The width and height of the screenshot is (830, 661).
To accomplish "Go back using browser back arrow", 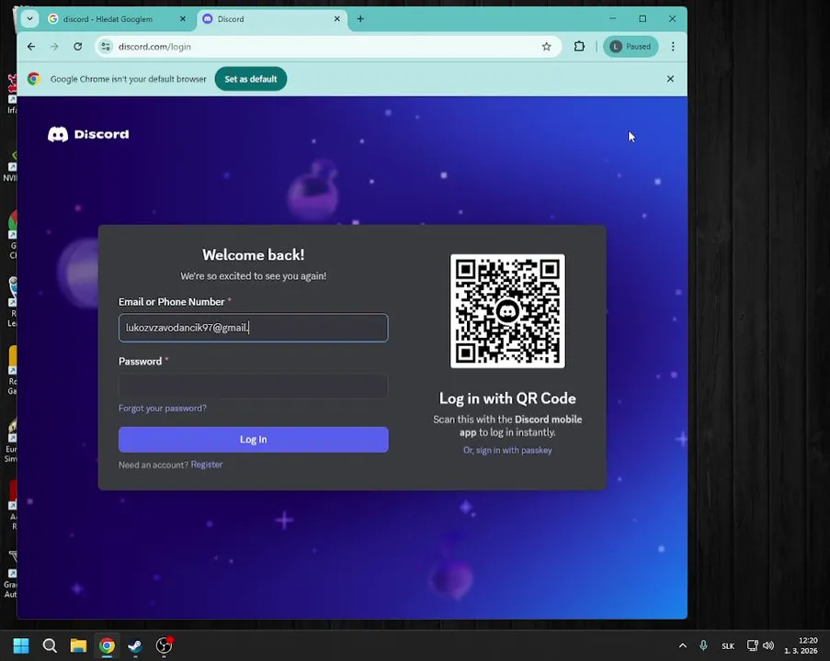I will click(x=31, y=47).
